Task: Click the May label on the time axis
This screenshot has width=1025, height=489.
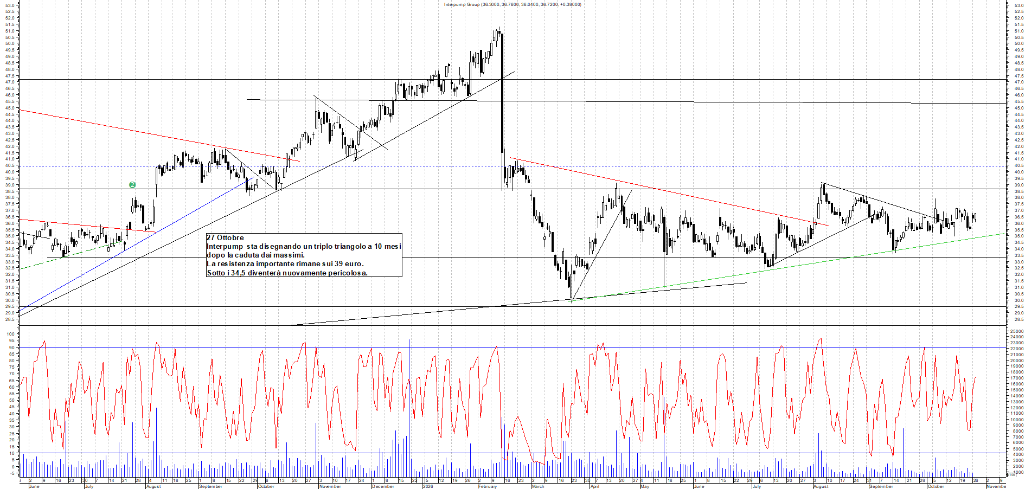Action: [x=645, y=486]
